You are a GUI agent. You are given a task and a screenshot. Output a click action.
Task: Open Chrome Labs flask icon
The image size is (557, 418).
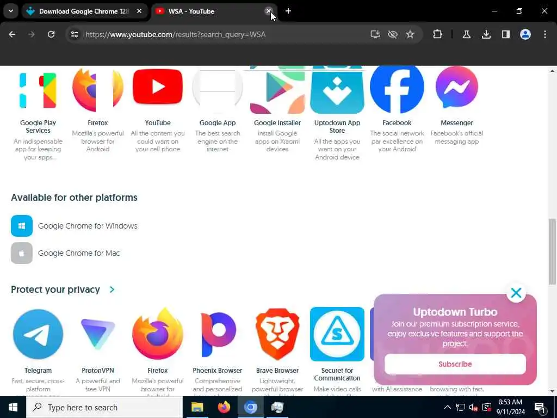point(466,34)
